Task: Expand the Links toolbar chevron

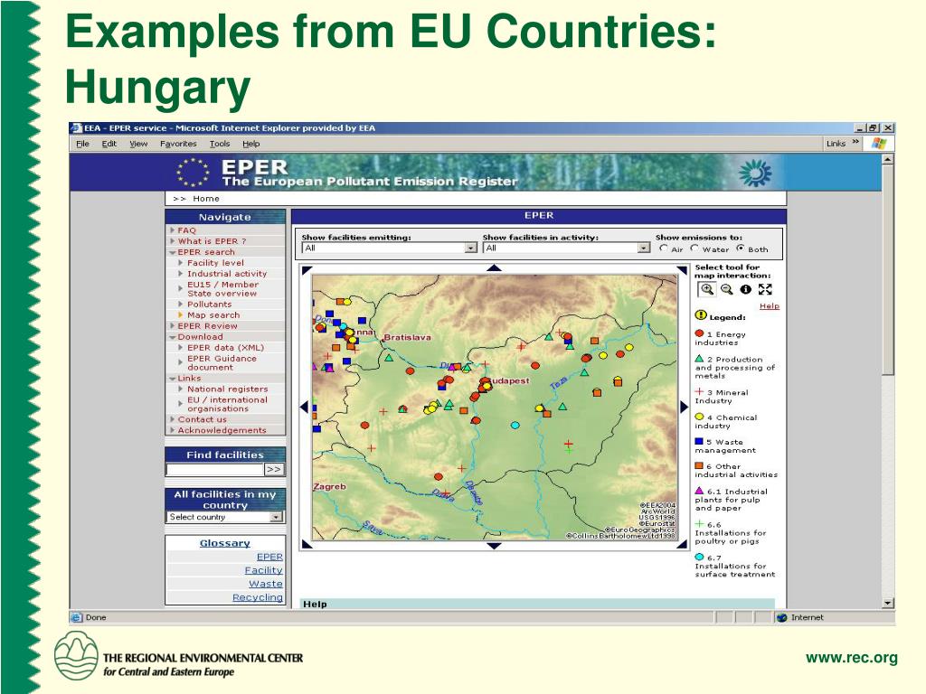Action: [x=855, y=142]
